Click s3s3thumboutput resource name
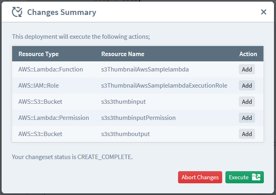Viewport: 276px width, 195px height. 125,134
